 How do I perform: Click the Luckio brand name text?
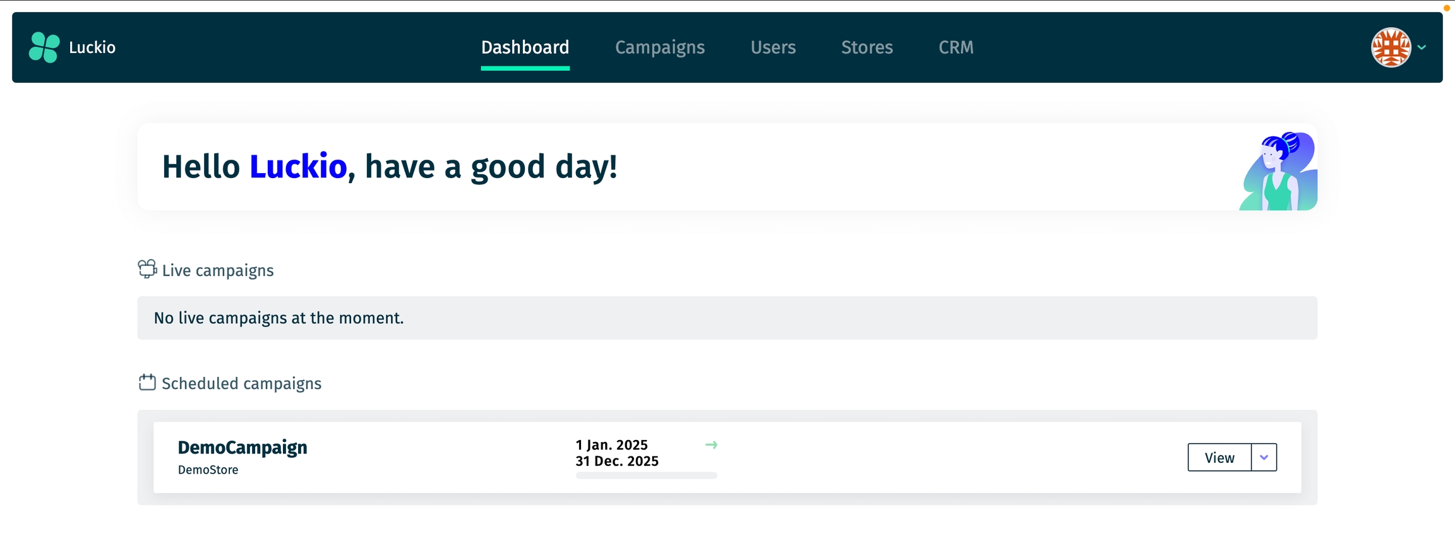coord(92,47)
